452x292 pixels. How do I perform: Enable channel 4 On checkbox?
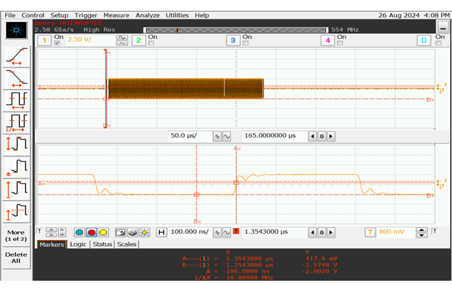tap(340, 43)
